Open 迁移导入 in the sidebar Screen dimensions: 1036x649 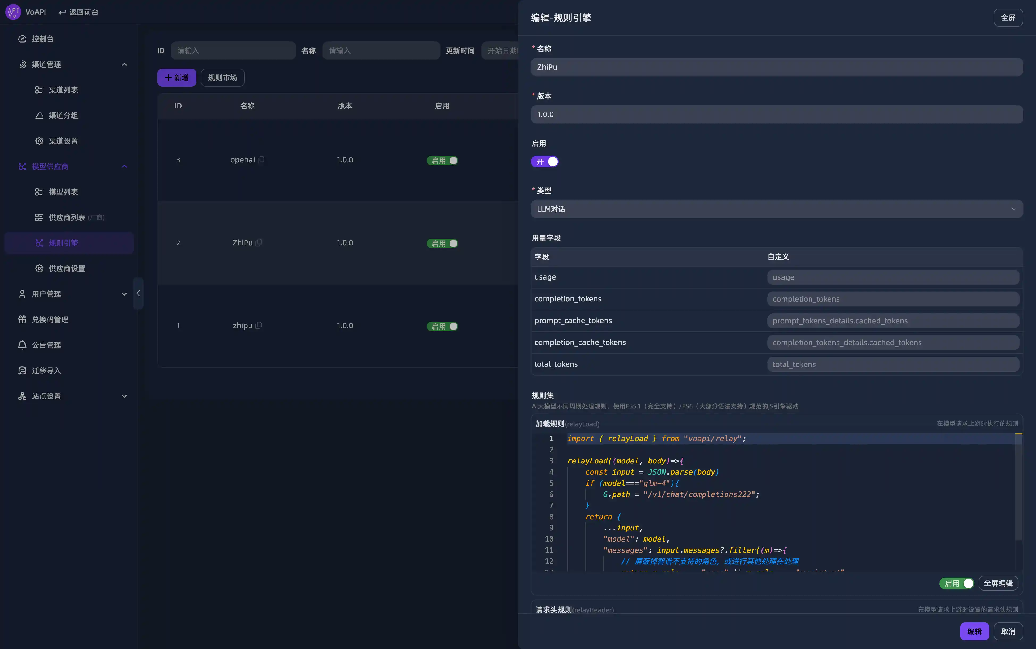[46, 370]
